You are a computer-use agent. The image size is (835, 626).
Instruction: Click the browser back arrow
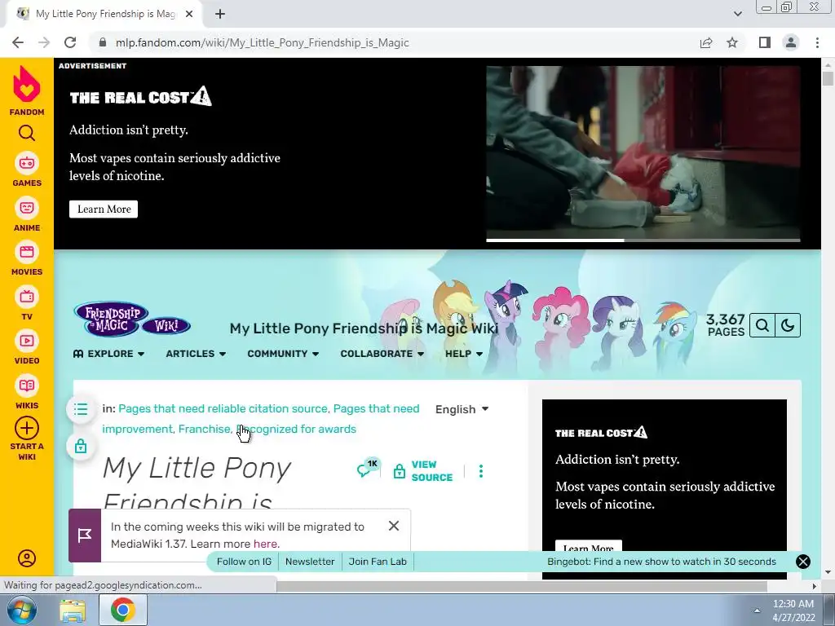(x=18, y=42)
